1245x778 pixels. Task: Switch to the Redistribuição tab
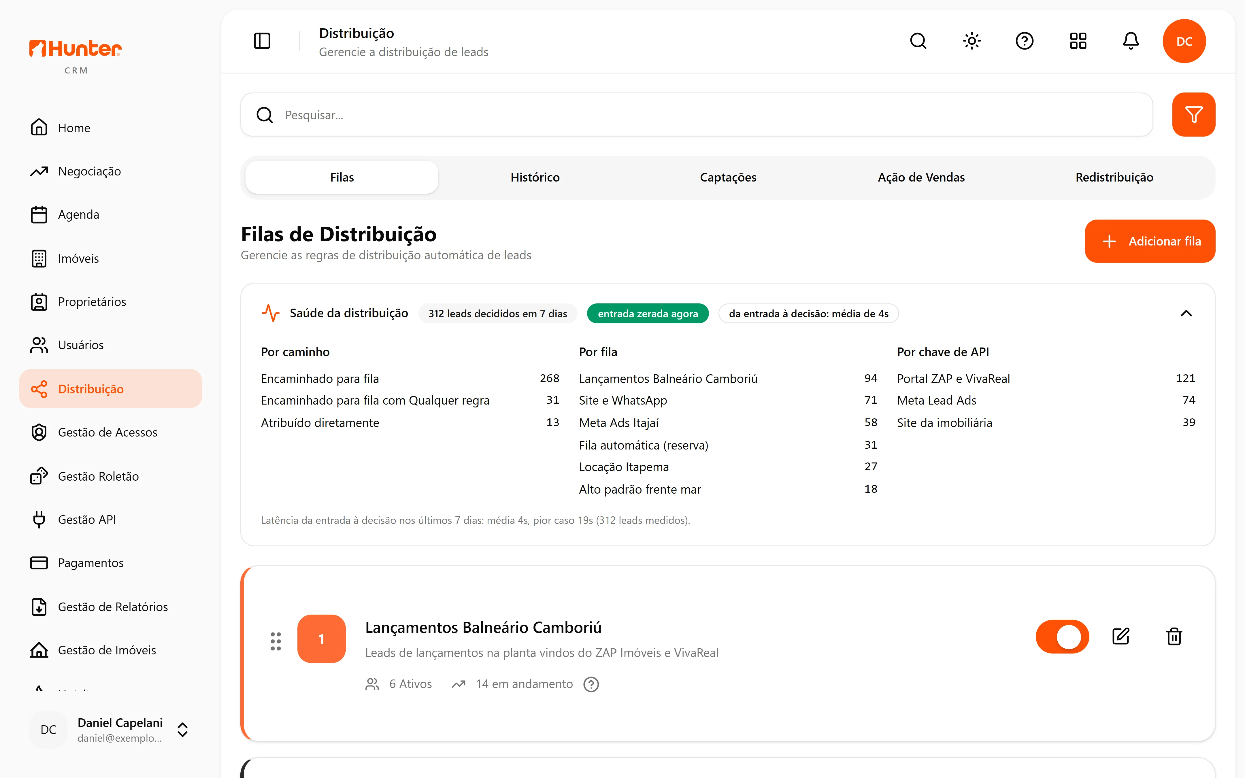coord(1114,177)
